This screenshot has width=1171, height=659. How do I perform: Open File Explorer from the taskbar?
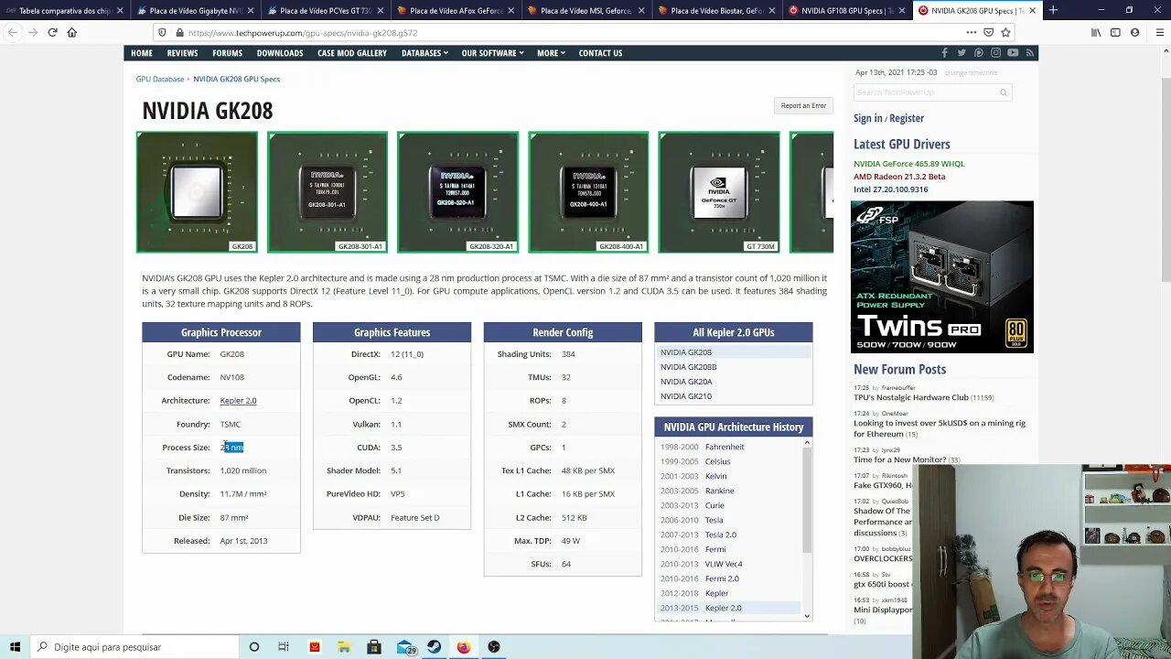pyautogui.click(x=344, y=647)
